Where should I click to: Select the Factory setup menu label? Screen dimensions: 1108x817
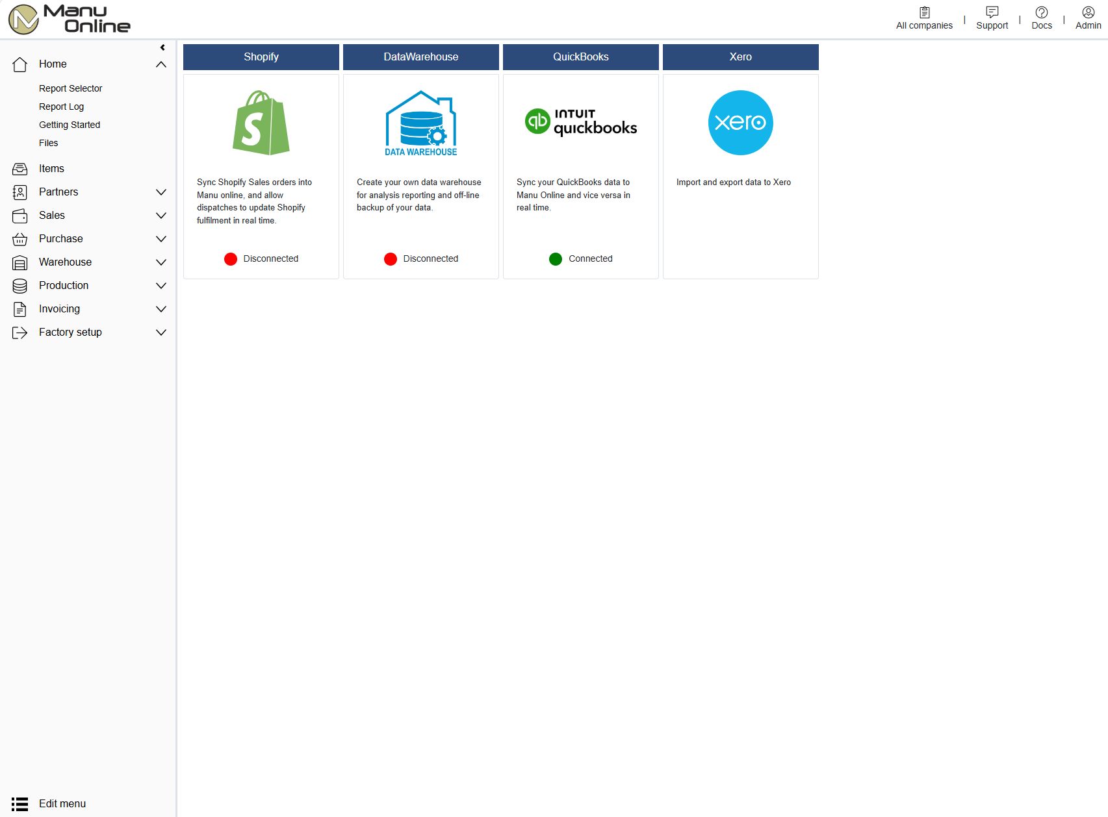[x=70, y=333]
